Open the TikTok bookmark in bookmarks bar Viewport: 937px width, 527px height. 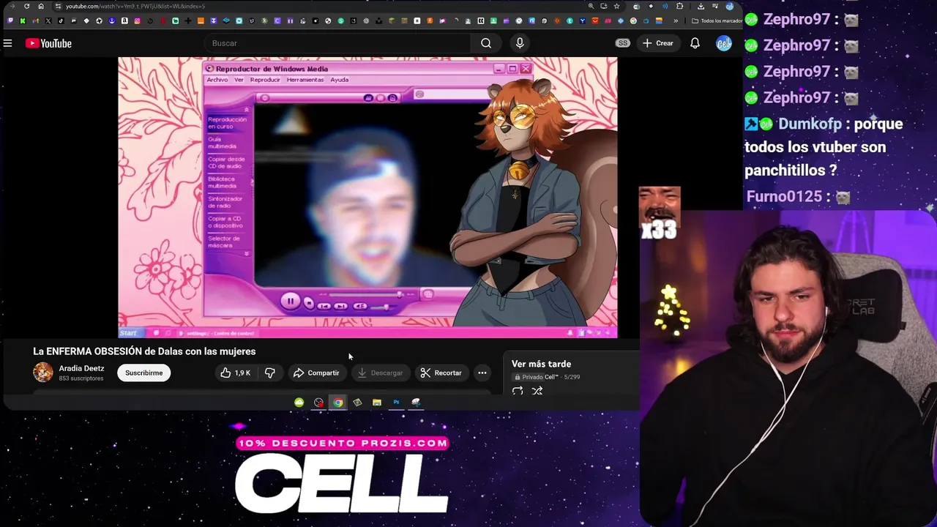(61, 20)
